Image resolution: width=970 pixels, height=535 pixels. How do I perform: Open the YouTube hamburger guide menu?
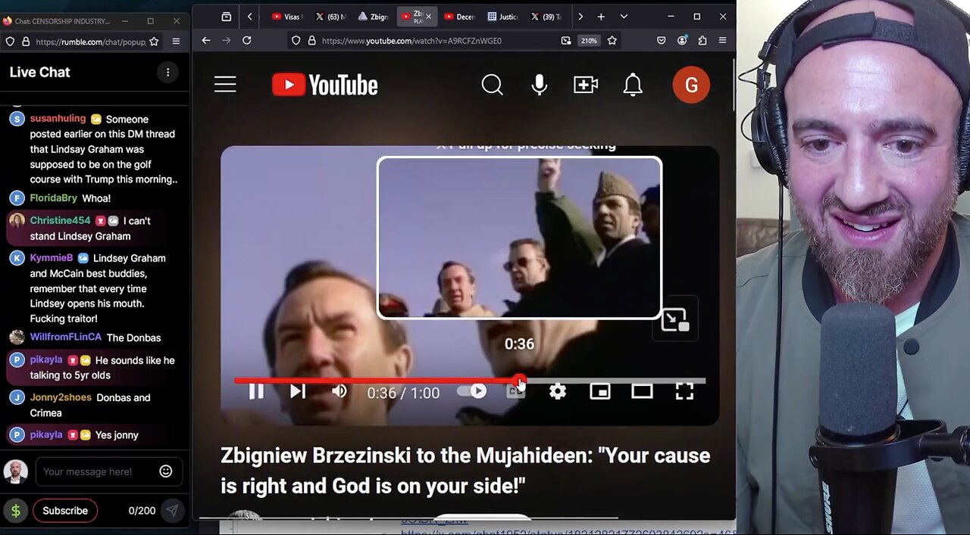[x=225, y=85]
